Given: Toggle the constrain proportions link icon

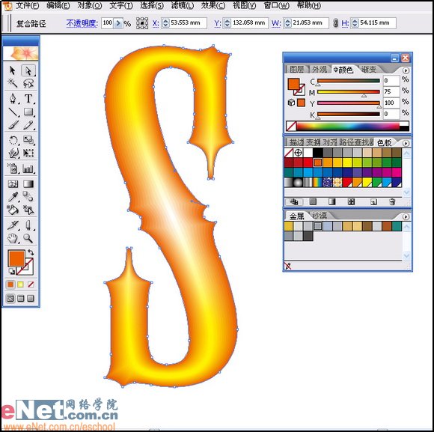Looking at the screenshot, I should [x=335, y=23].
